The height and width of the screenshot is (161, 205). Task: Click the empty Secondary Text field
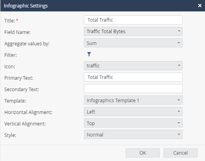pyautogui.click(x=133, y=89)
